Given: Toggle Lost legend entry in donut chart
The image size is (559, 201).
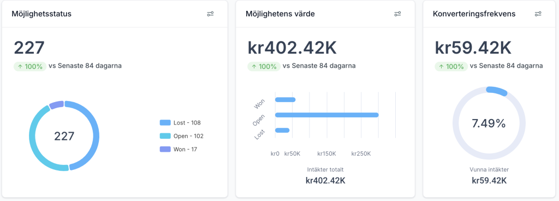Looking at the screenshot, I should (x=180, y=123).
